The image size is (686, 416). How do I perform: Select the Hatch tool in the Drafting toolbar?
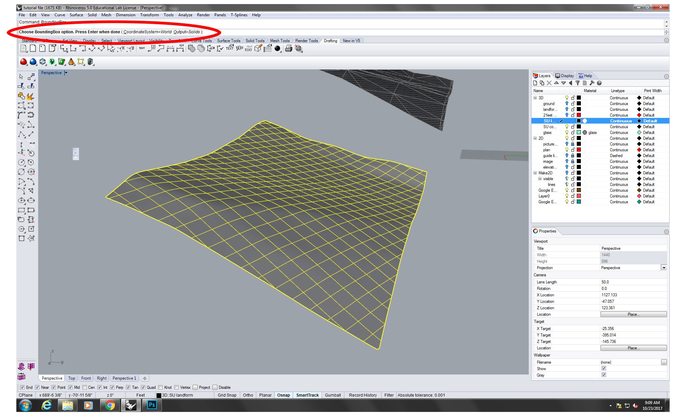click(x=192, y=49)
